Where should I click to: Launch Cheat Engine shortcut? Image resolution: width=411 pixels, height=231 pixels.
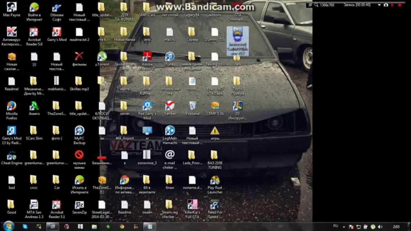[x=12, y=158]
